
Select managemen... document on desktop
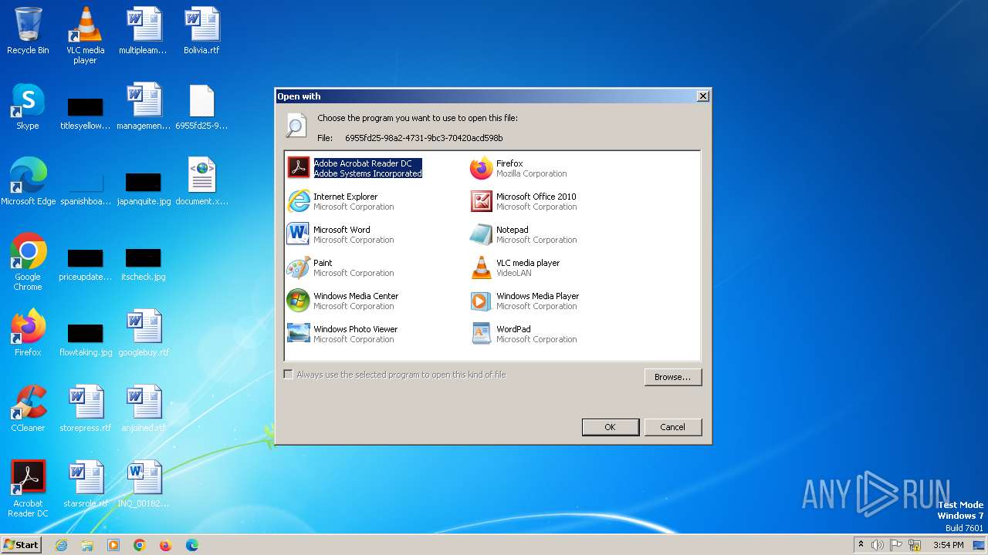(144, 106)
